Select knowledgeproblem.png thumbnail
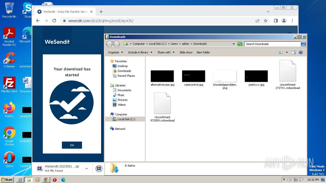Image resolution: width=326 pixels, height=183 pixels. (225, 76)
